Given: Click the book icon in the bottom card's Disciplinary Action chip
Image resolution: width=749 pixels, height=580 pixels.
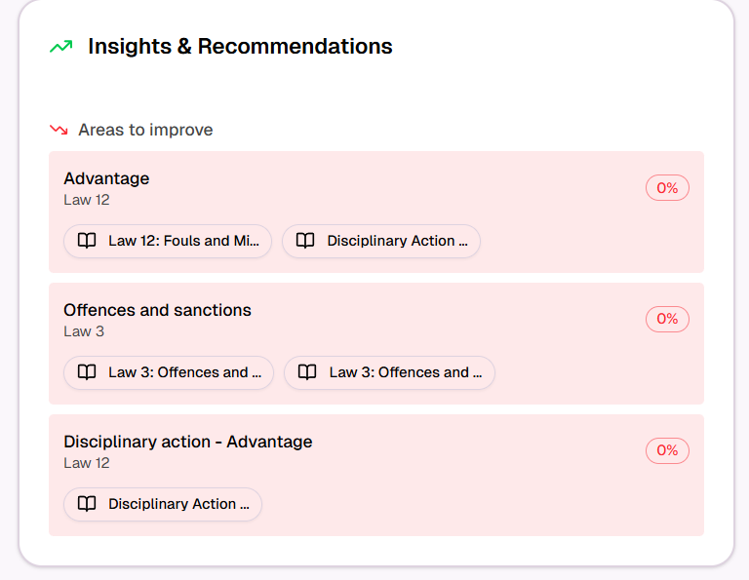Looking at the screenshot, I should (87, 504).
